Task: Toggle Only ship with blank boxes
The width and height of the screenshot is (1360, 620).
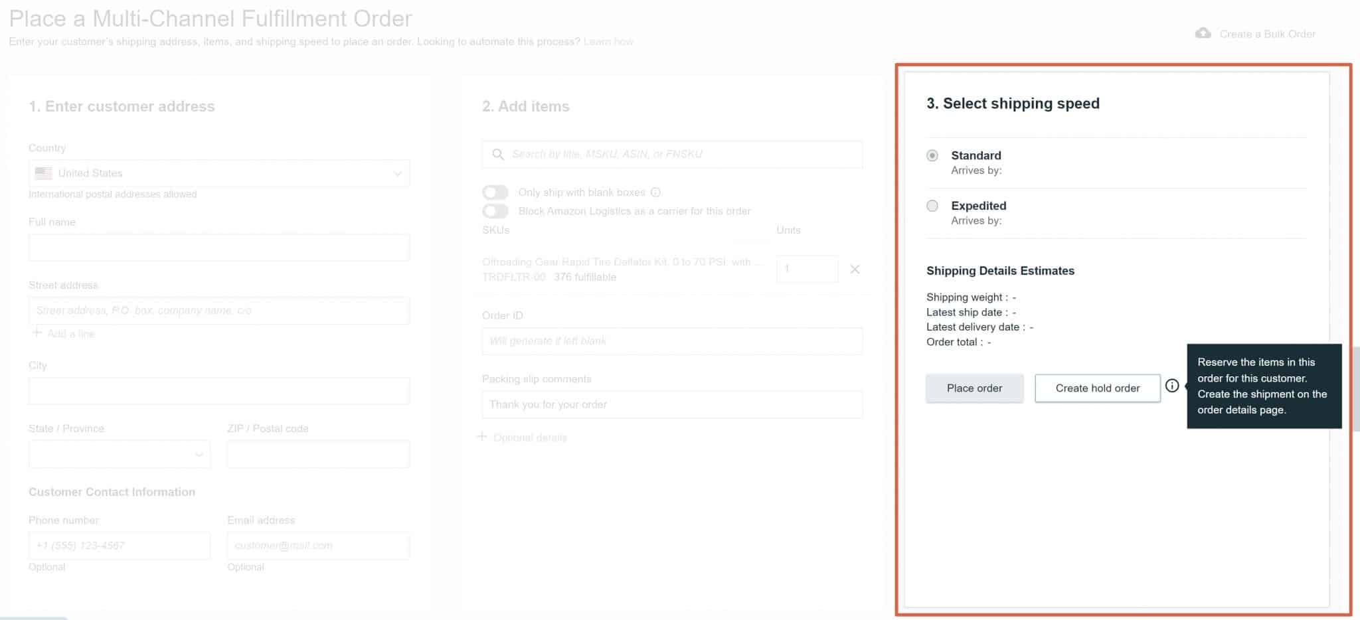Action: [495, 193]
